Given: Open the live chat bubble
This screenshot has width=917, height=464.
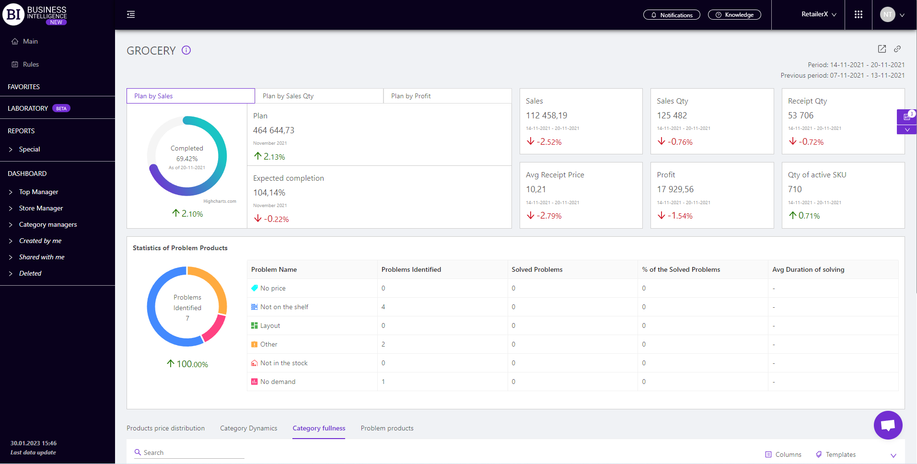Looking at the screenshot, I should pyautogui.click(x=888, y=425).
